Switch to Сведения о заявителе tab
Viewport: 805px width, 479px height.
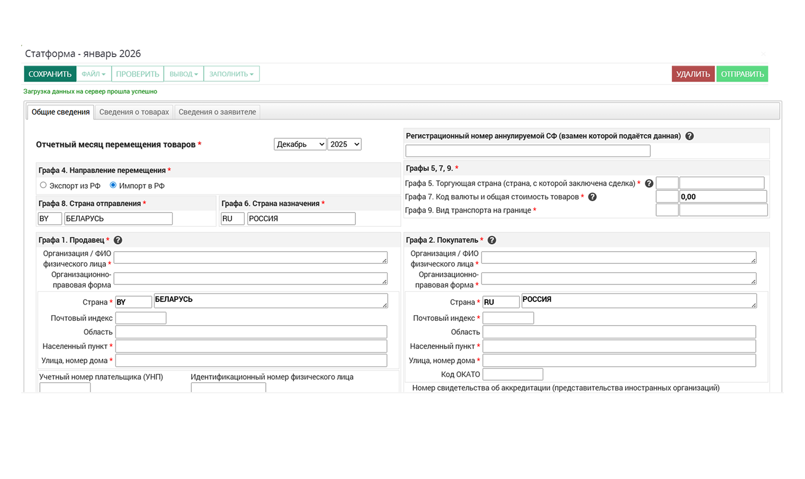pos(217,112)
